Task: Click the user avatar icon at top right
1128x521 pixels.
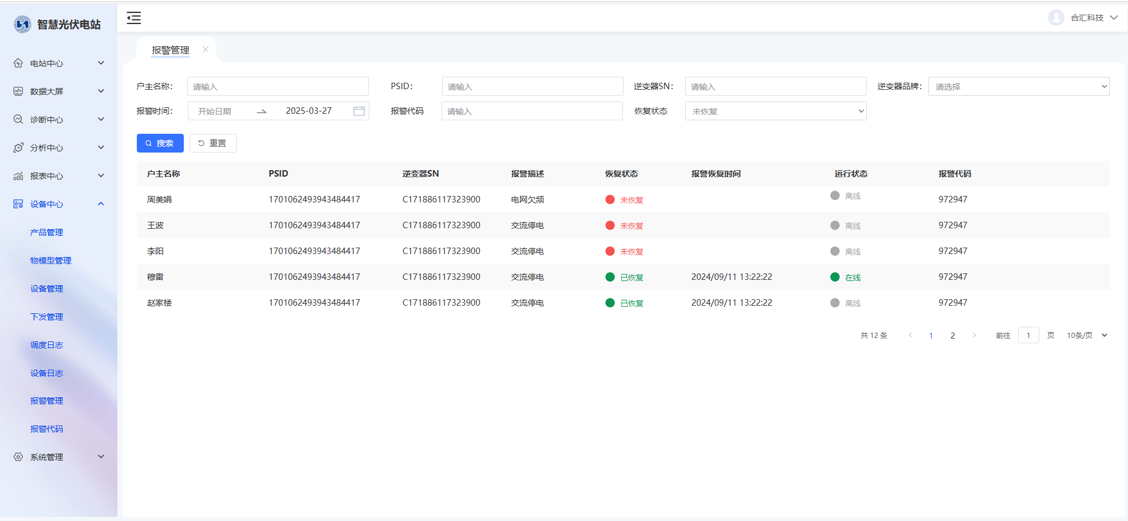Action: (x=1056, y=18)
